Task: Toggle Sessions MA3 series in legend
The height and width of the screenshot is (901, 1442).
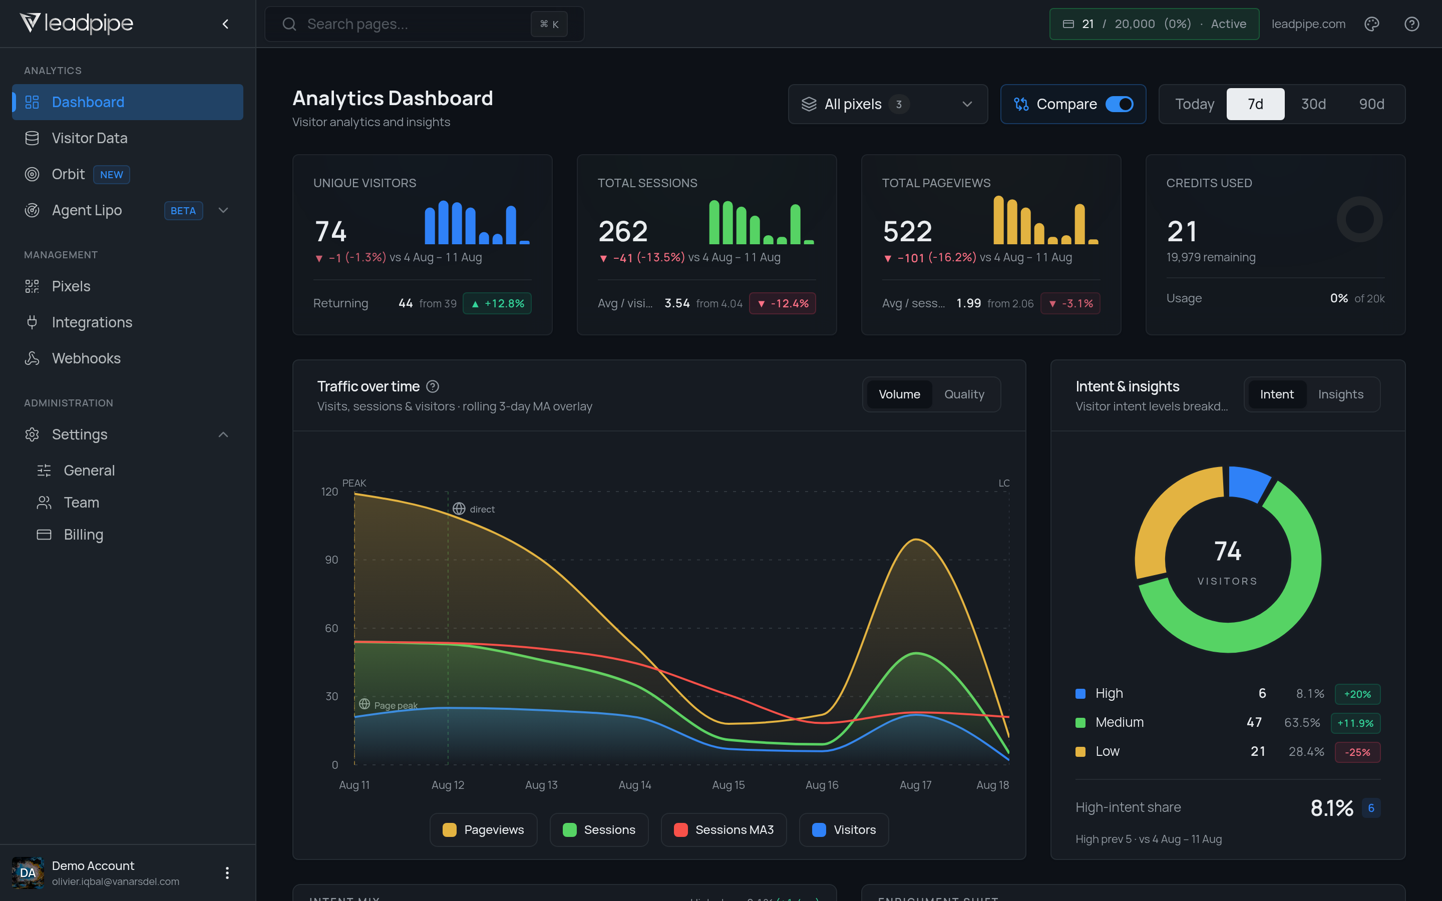Action: pyautogui.click(x=724, y=829)
